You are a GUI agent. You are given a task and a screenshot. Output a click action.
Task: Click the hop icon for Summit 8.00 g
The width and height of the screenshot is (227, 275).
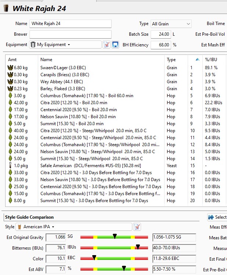click(x=10, y=201)
